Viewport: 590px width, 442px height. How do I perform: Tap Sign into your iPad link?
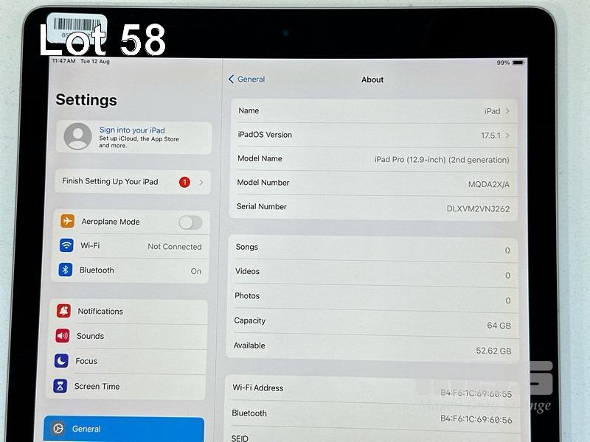click(132, 130)
